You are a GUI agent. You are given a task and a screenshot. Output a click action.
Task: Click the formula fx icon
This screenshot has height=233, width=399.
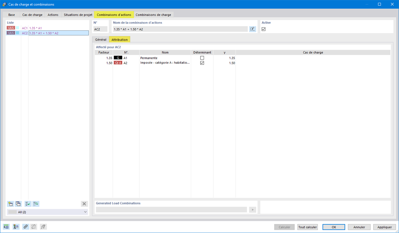tap(43, 227)
